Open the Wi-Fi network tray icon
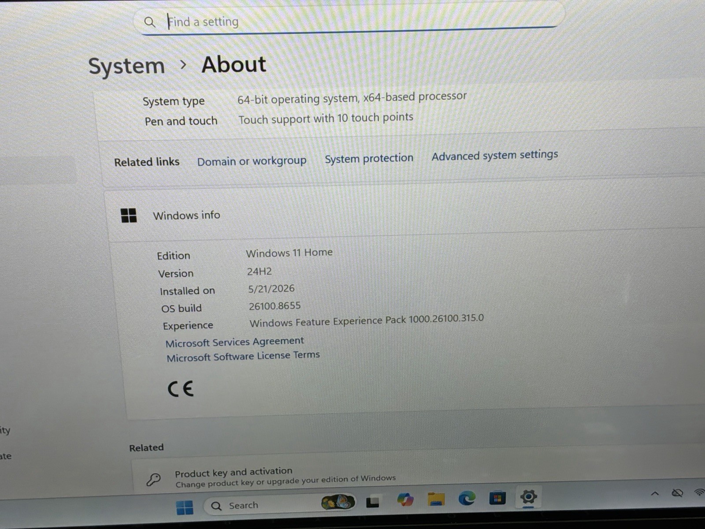Screen dimensions: 705x529 (699, 492)
